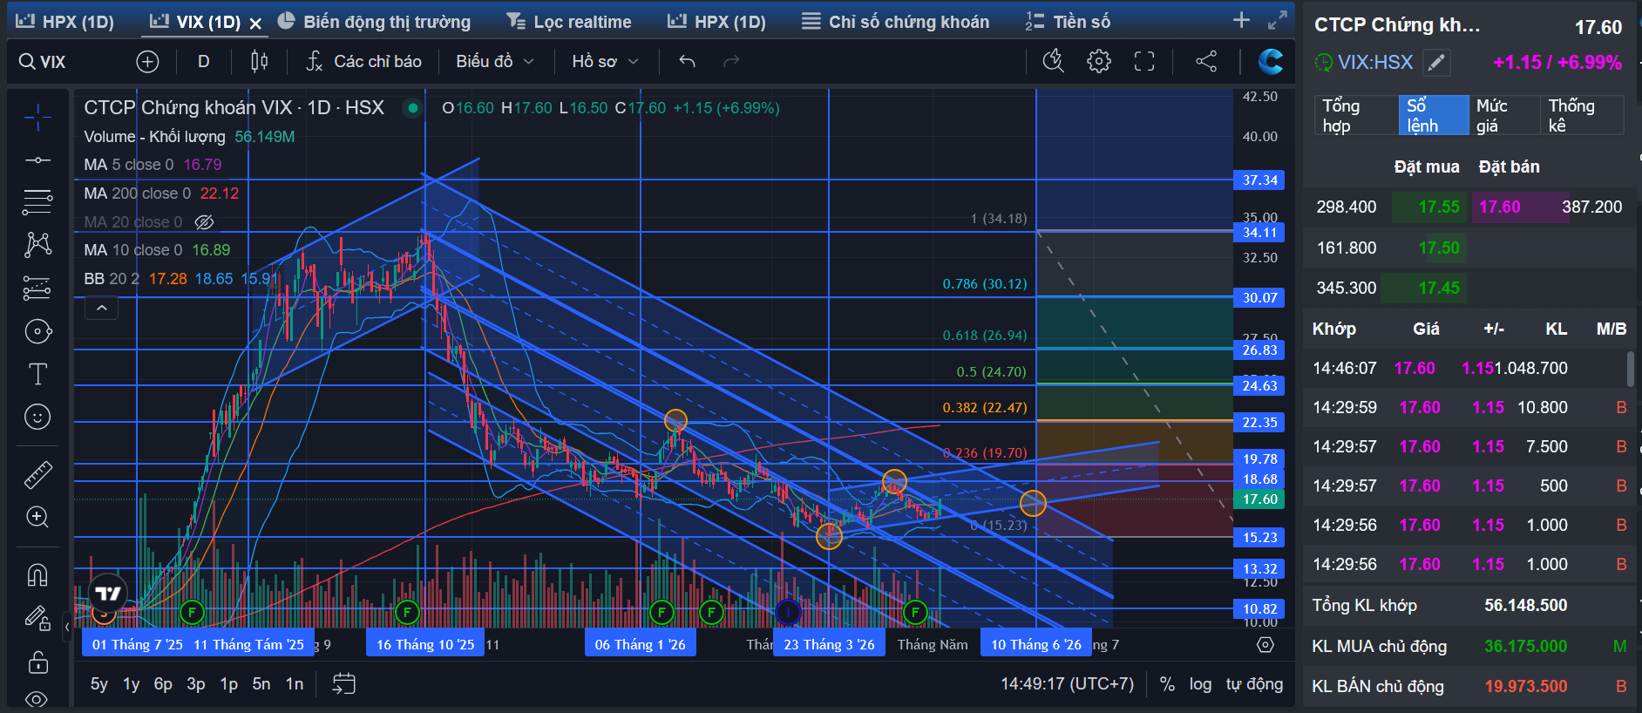Open the candlestick chart style menu

point(259,61)
